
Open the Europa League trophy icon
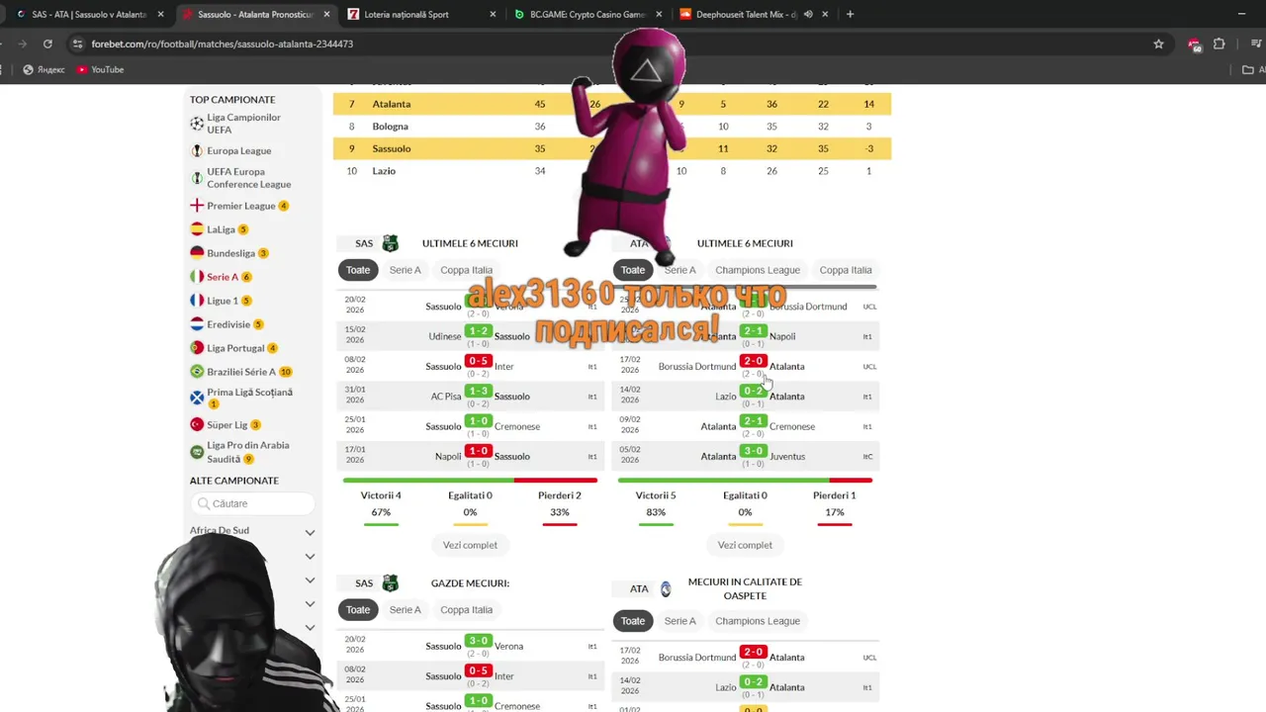[x=197, y=151]
